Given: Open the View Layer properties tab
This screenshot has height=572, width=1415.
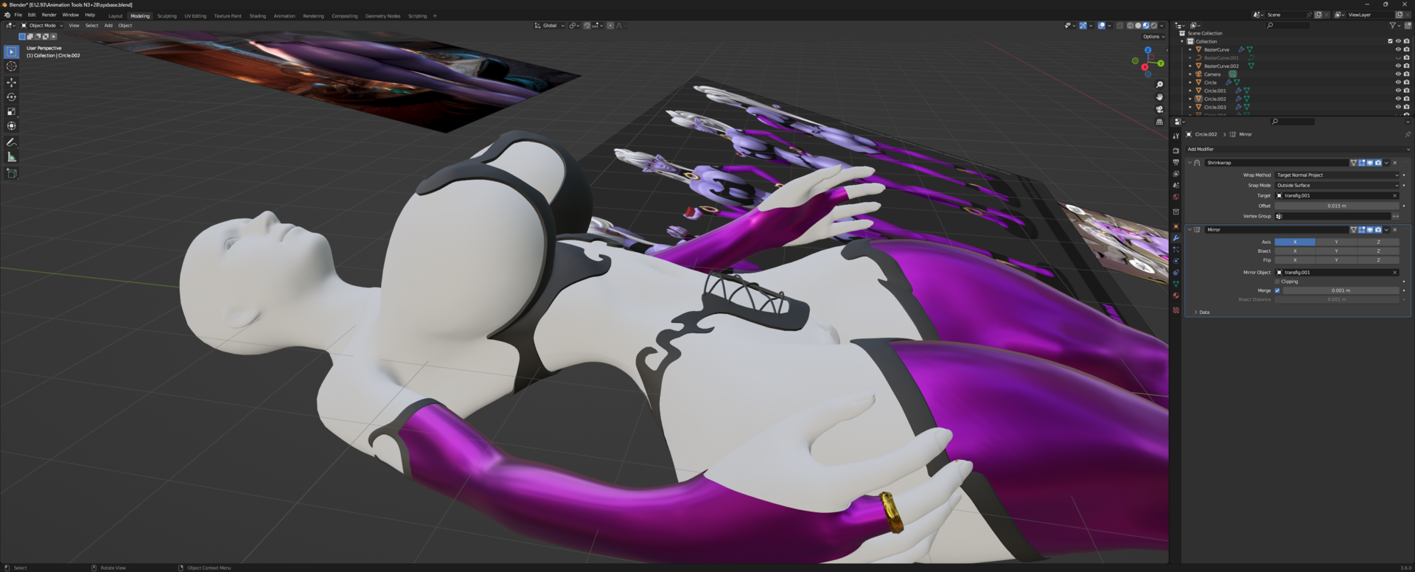Looking at the screenshot, I should click(1175, 174).
